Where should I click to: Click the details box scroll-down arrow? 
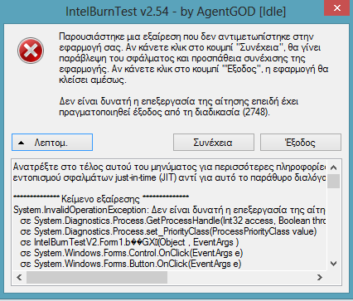[x=333, y=264]
